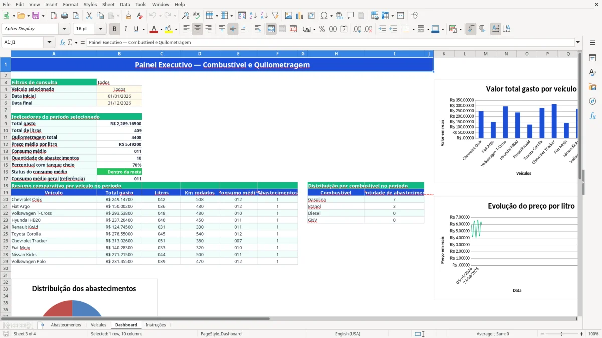
Task: Toggle Underline formatting
Action: (x=136, y=29)
